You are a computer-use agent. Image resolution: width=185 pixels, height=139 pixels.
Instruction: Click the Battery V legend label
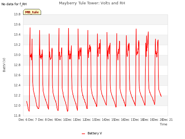pyautogui.click(x=95, y=133)
